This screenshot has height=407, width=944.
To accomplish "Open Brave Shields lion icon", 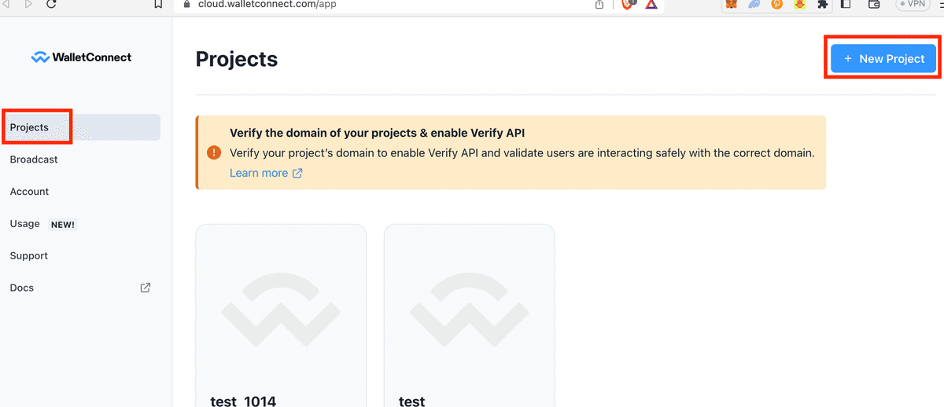I will coord(628,4).
